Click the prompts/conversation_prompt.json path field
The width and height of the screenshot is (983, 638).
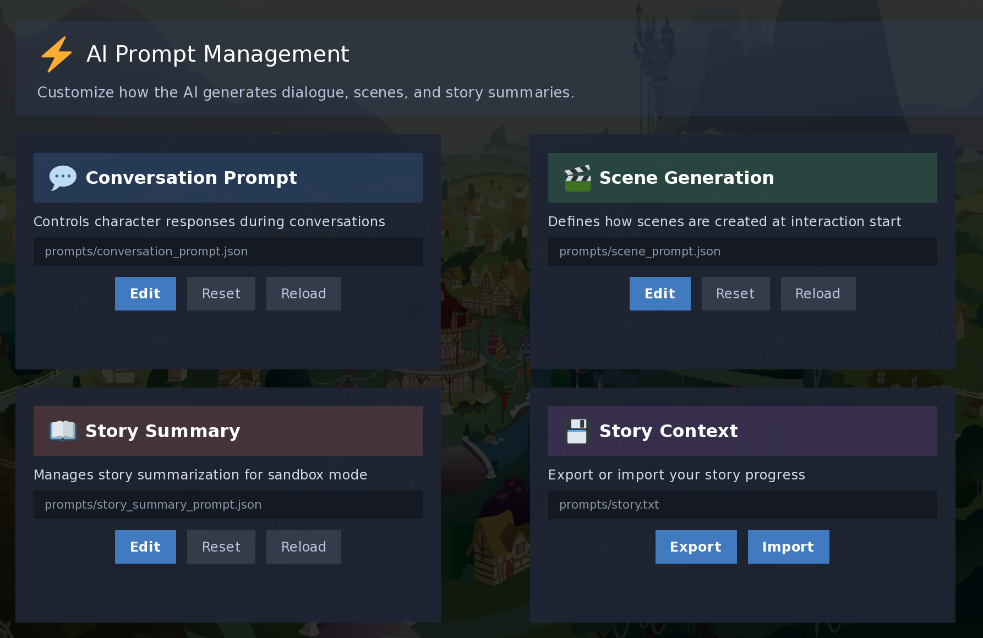coord(228,252)
